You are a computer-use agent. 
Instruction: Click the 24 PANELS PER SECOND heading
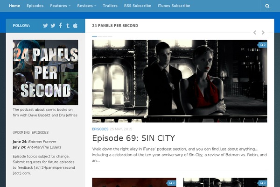[115, 26]
